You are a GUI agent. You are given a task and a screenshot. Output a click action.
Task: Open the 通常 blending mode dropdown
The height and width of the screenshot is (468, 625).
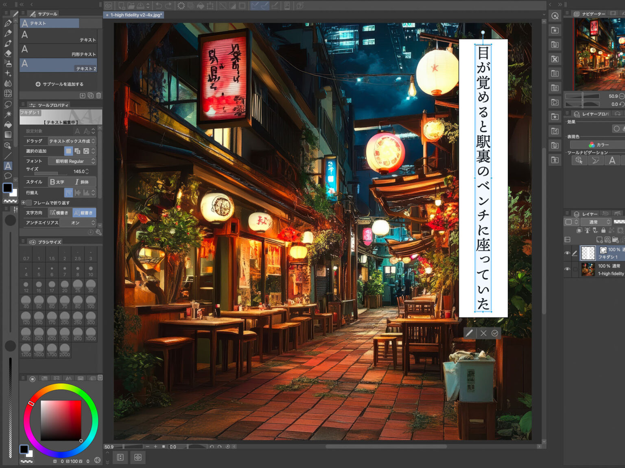point(596,222)
